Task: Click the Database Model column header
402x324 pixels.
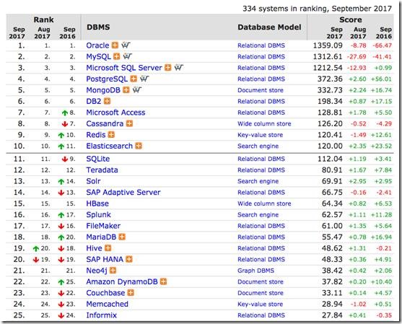Action: click(269, 27)
